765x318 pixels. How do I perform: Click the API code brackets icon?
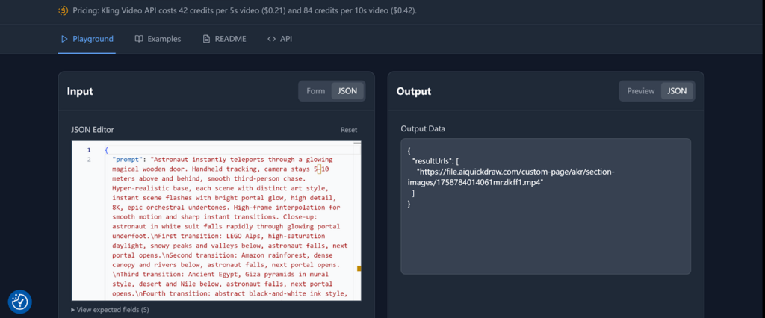tap(271, 39)
